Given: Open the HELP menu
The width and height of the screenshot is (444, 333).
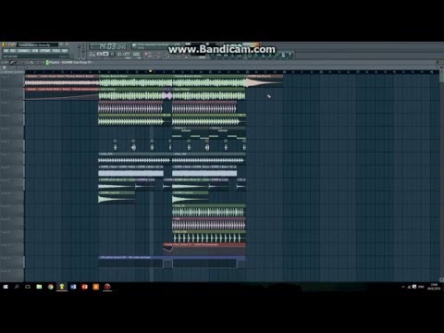Looking at the screenshot, I should pos(65,51).
